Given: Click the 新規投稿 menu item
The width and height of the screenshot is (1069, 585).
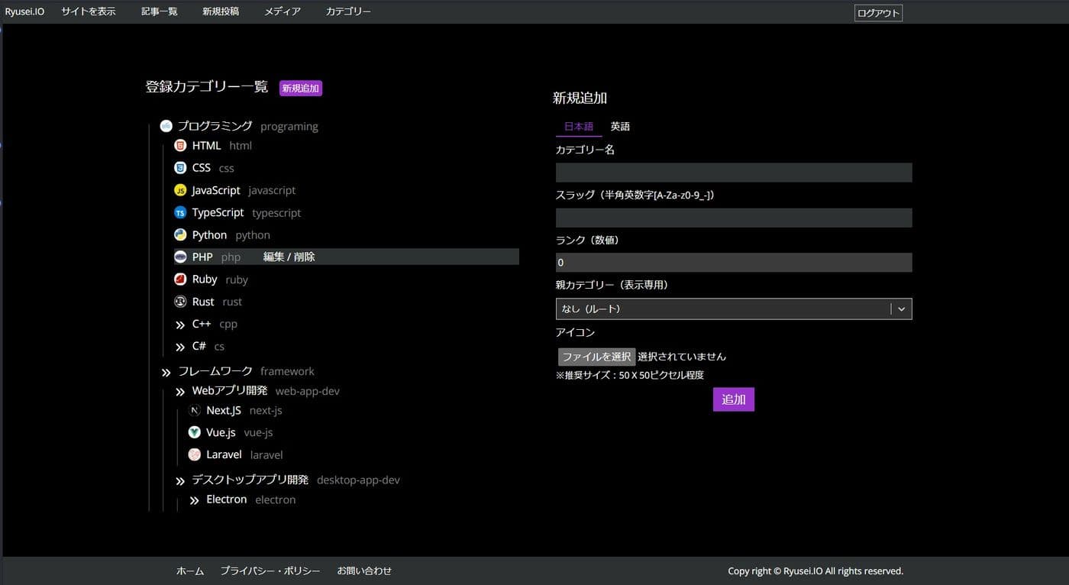Looking at the screenshot, I should click(x=219, y=11).
